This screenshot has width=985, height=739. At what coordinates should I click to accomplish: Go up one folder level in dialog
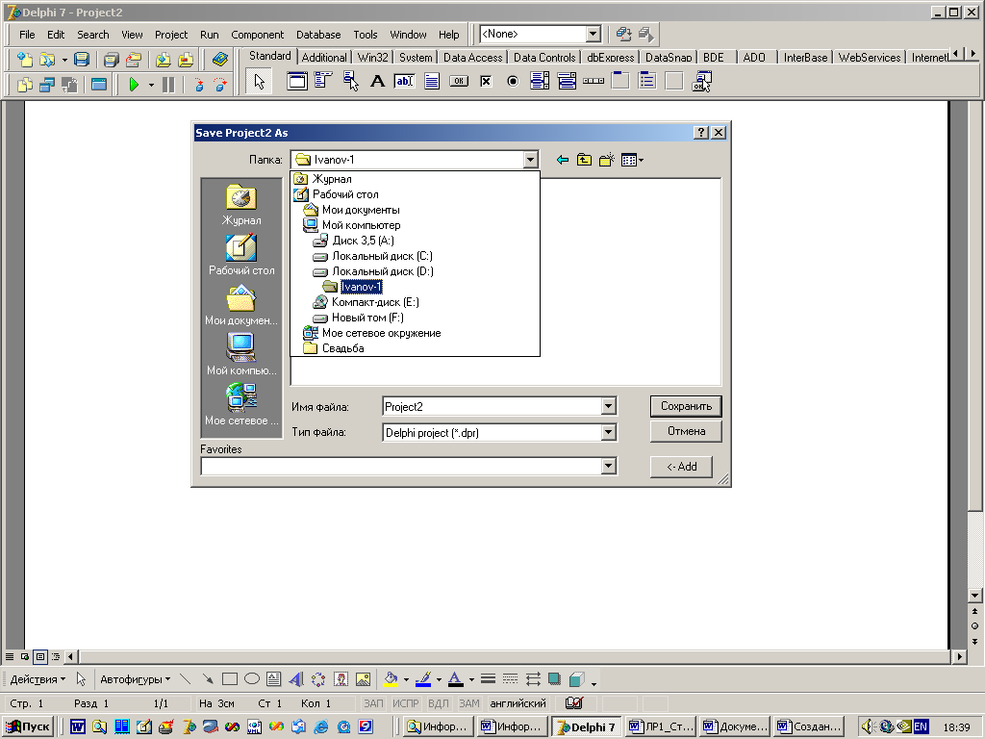tap(584, 160)
